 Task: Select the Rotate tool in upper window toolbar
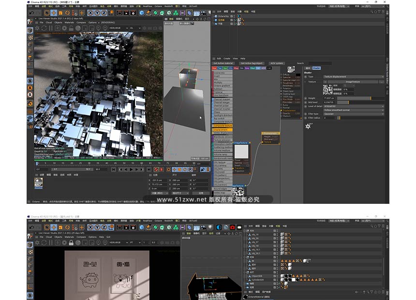pyautogui.click(x=67, y=13)
